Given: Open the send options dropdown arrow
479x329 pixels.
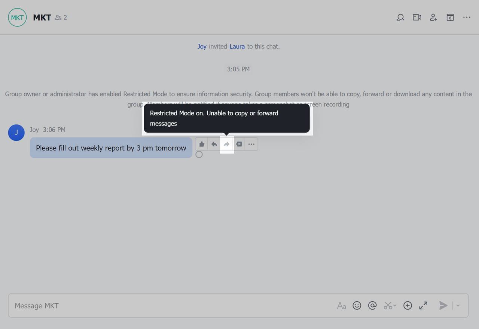Looking at the screenshot, I should click(458, 305).
